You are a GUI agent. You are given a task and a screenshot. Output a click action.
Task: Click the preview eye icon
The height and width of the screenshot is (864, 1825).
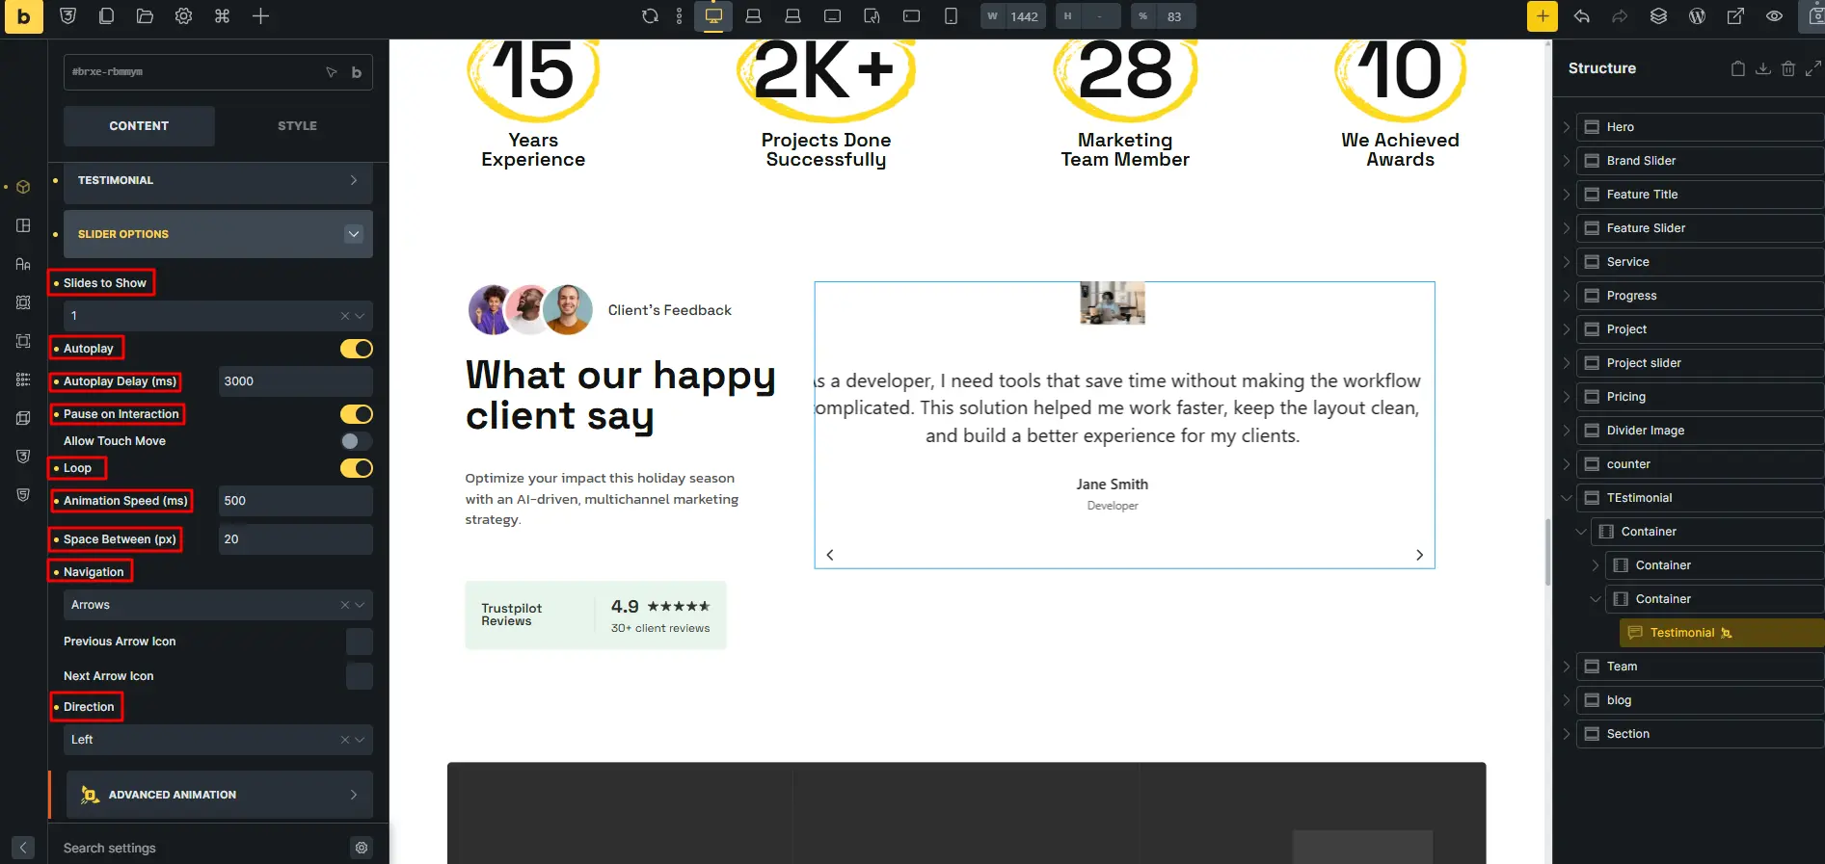click(1774, 16)
